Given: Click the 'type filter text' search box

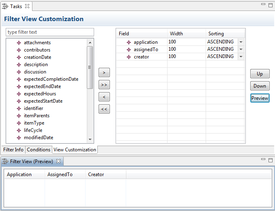Looking at the screenshot, I should point(50,32).
